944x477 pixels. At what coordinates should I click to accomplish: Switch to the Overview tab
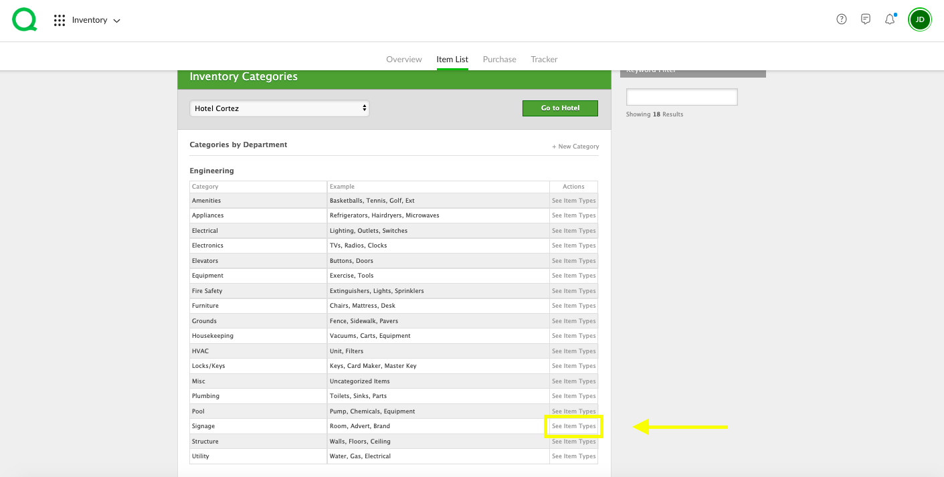point(403,59)
